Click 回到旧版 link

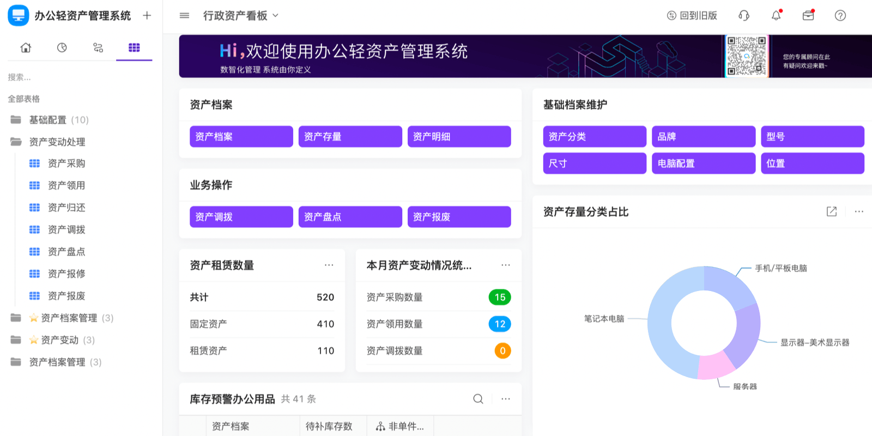pos(692,16)
